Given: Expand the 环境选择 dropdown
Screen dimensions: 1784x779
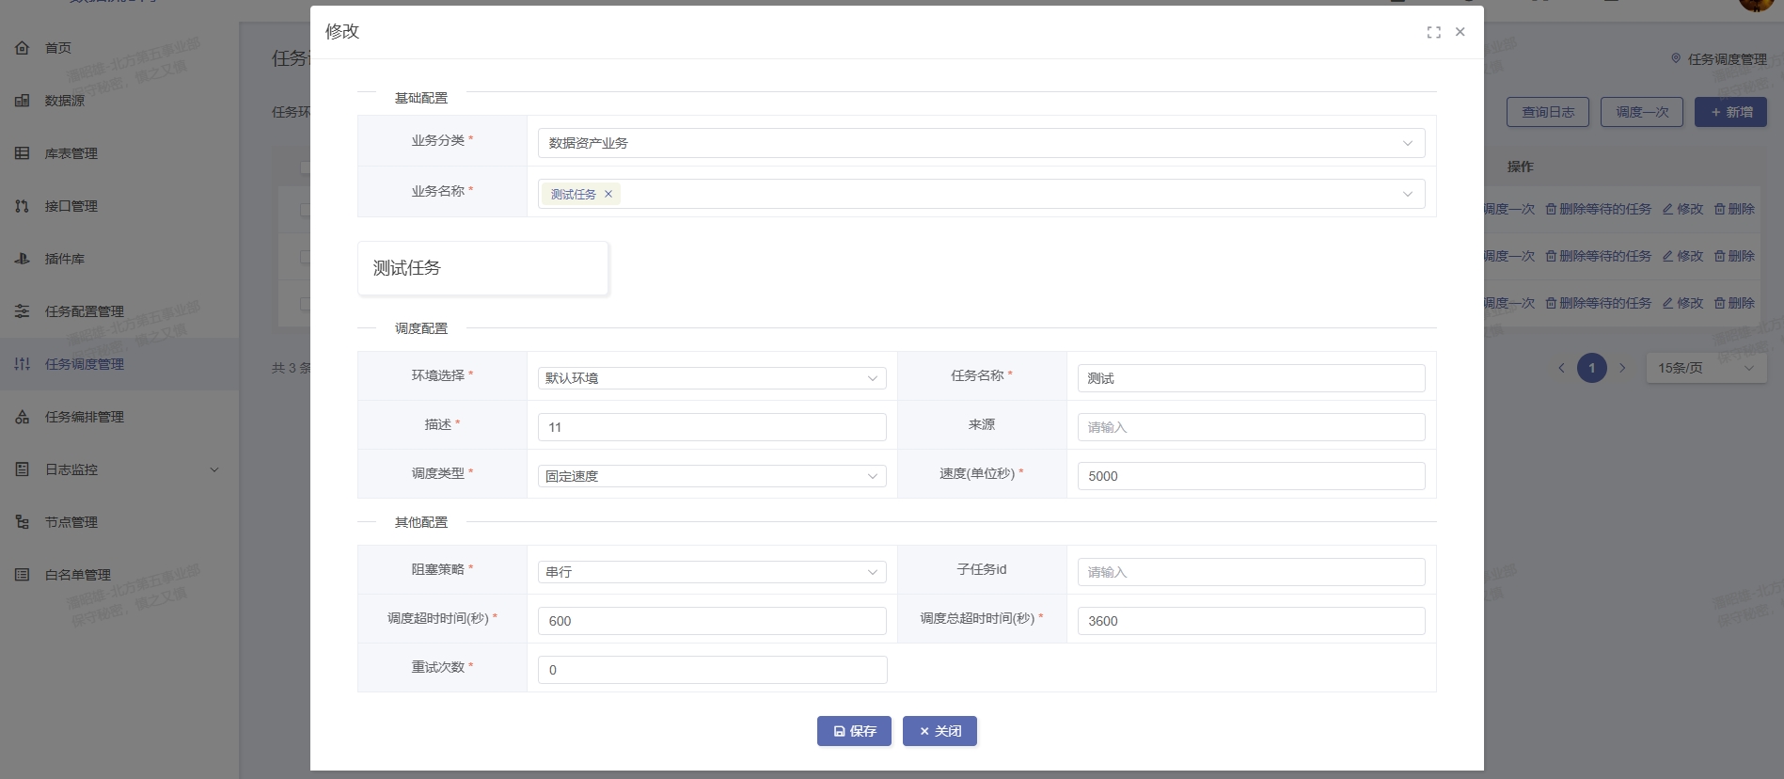Looking at the screenshot, I should pyautogui.click(x=711, y=378).
